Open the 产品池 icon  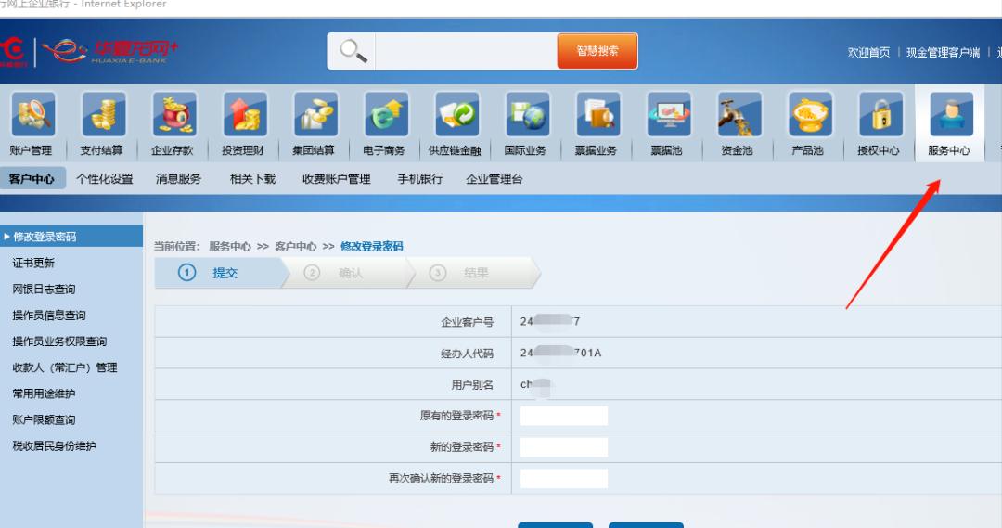tap(810, 114)
